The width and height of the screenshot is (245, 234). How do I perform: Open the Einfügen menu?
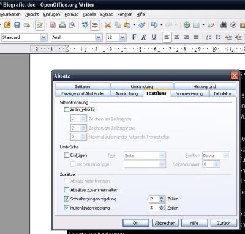click(x=51, y=15)
